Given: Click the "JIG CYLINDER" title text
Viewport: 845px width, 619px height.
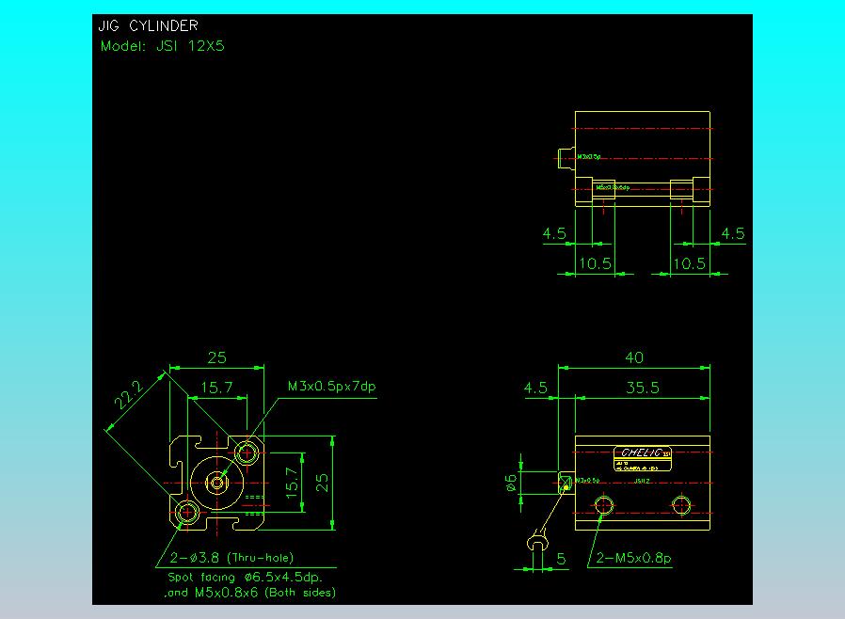Looking at the screenshot, I should (x=148, y=25).
